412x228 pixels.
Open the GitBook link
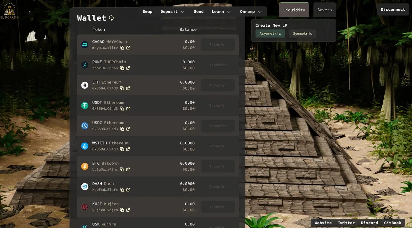tap(393, 223)
